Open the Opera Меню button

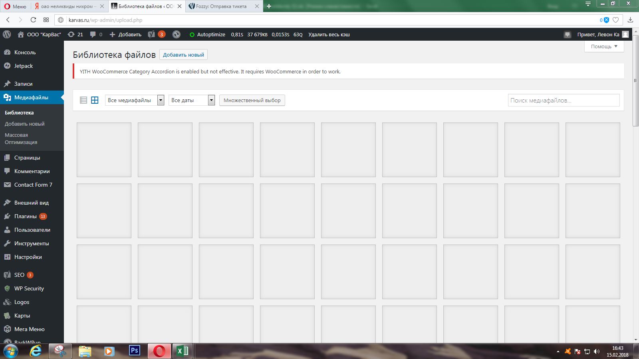(15, 6)
